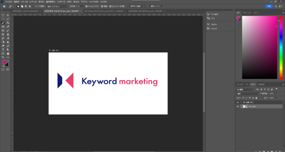
Task: Click the Home icon in options bar
Action: tap(4, 6)
